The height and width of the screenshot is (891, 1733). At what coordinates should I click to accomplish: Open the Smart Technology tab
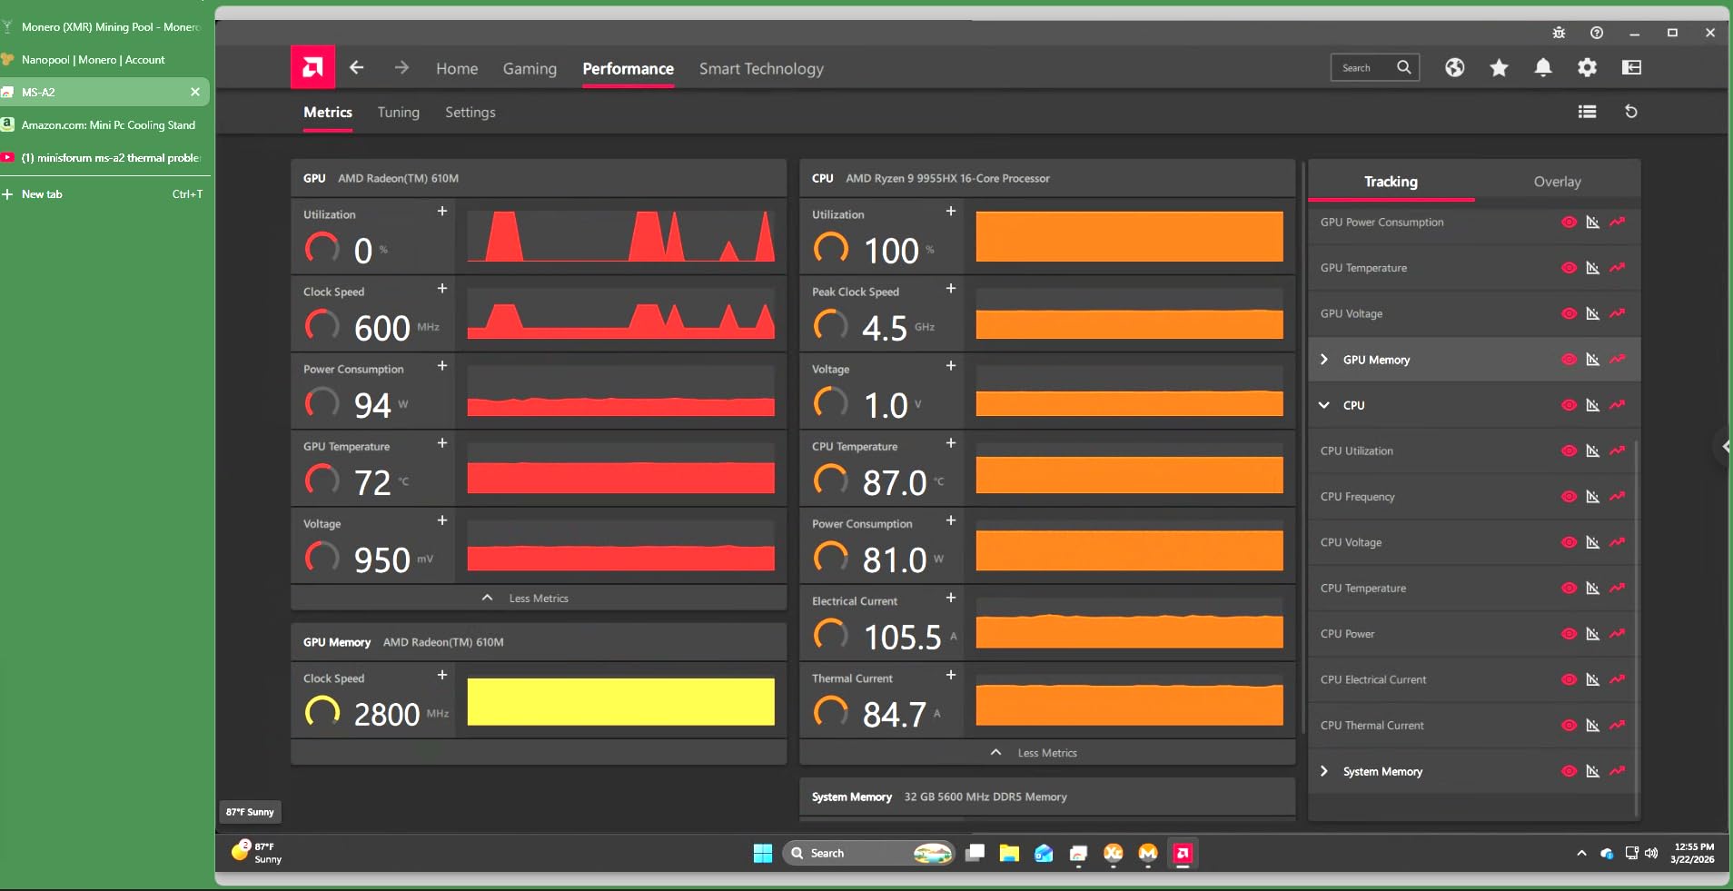pos(761,69)
